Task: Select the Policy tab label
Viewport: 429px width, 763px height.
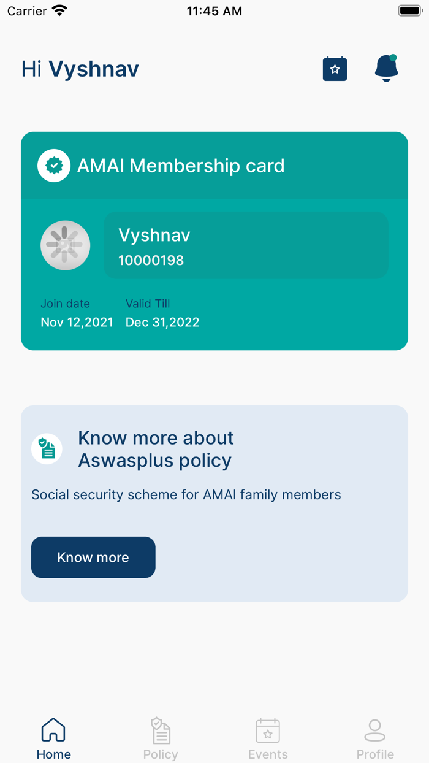Action: 161,754
